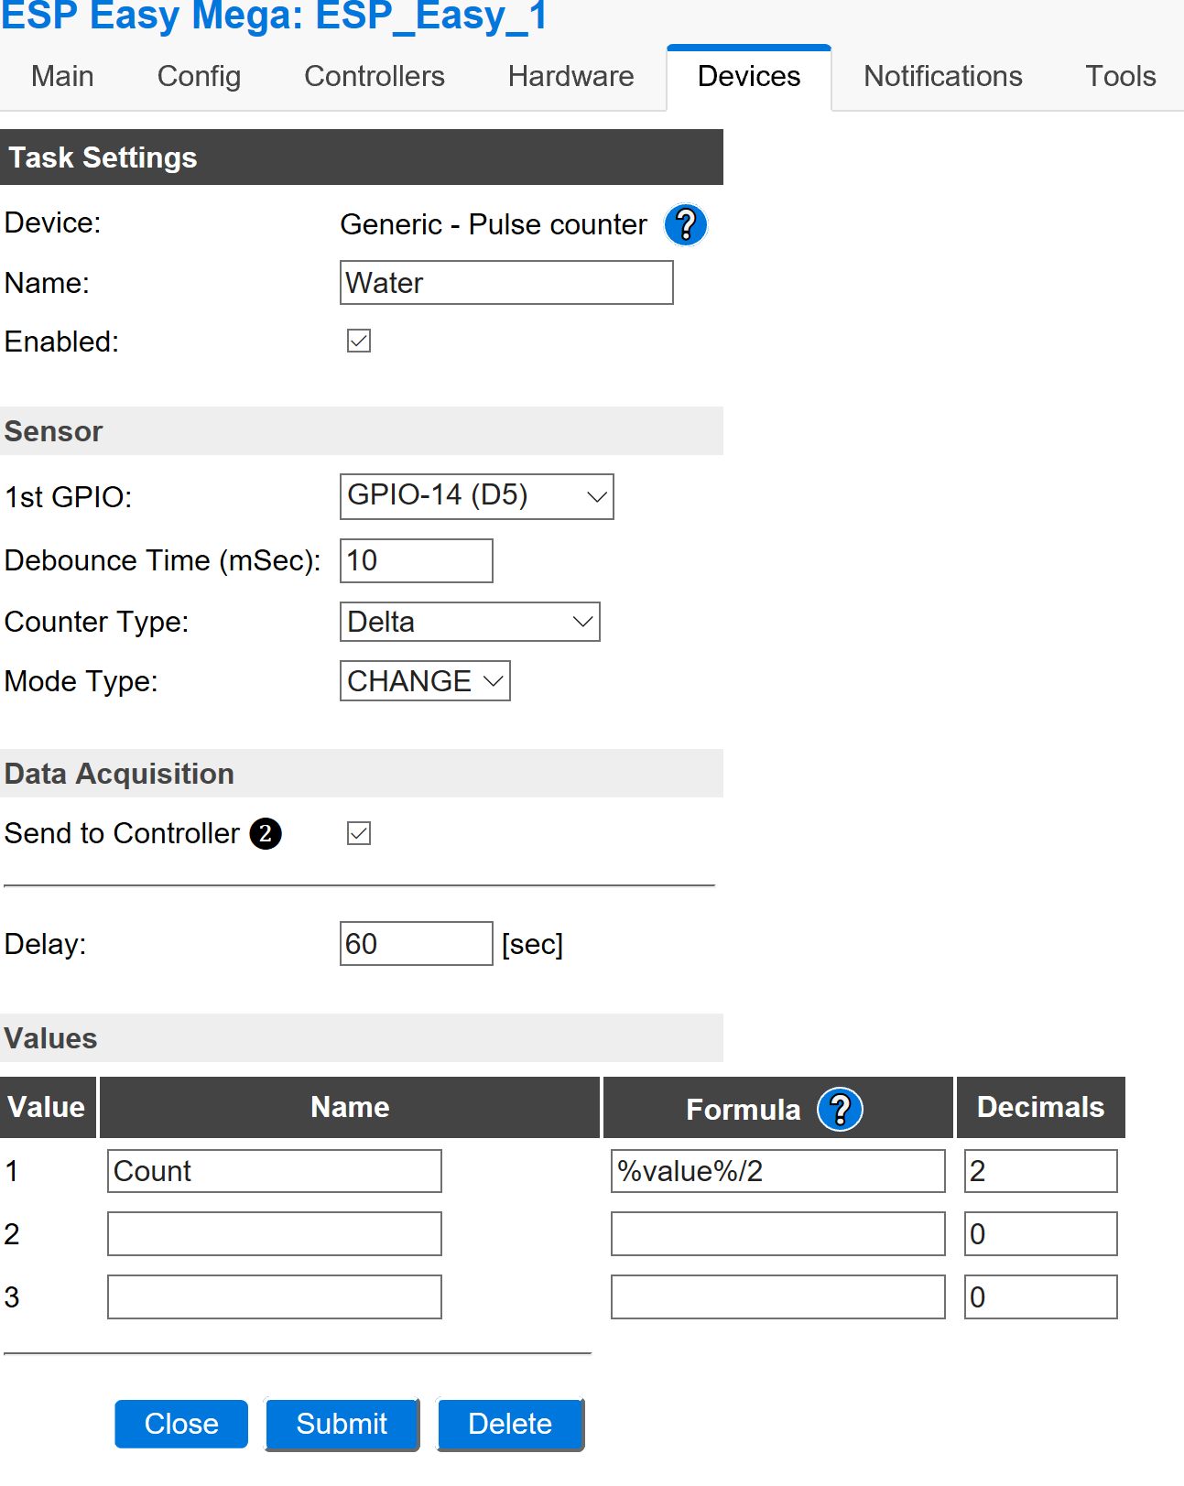
Task: Open the Controllers tab
Action: [x=375, y=77]
